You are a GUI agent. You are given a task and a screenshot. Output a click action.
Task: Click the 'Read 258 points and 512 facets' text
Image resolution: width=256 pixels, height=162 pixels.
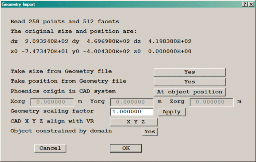click(64, 21)
